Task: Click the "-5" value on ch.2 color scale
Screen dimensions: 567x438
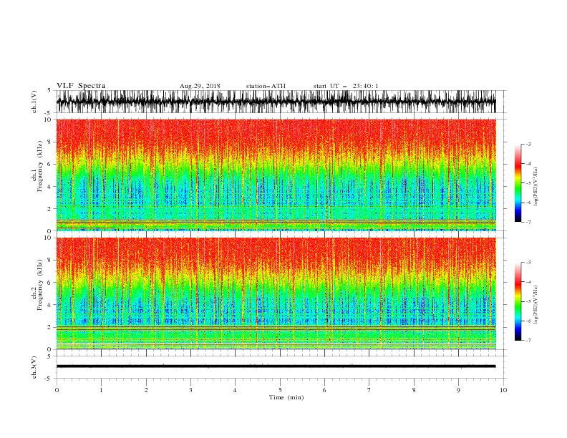Action: tap(528, 301)
